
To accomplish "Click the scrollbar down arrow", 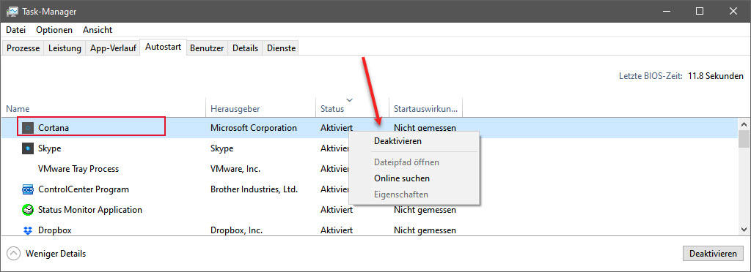I will coord(744,230).
